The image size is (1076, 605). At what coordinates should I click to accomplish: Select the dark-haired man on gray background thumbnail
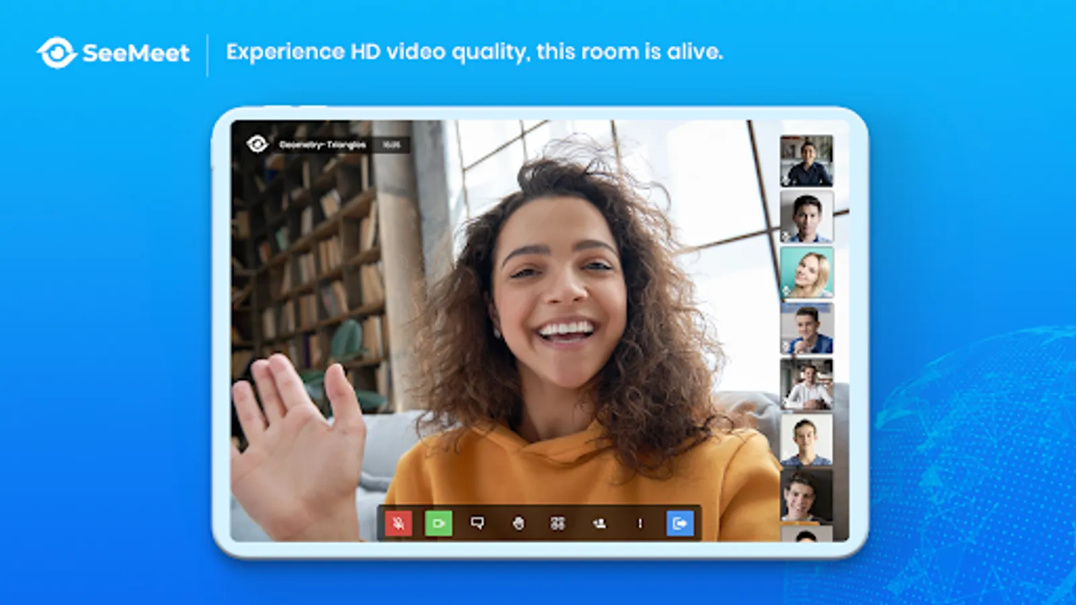click(x=806, y=216)
